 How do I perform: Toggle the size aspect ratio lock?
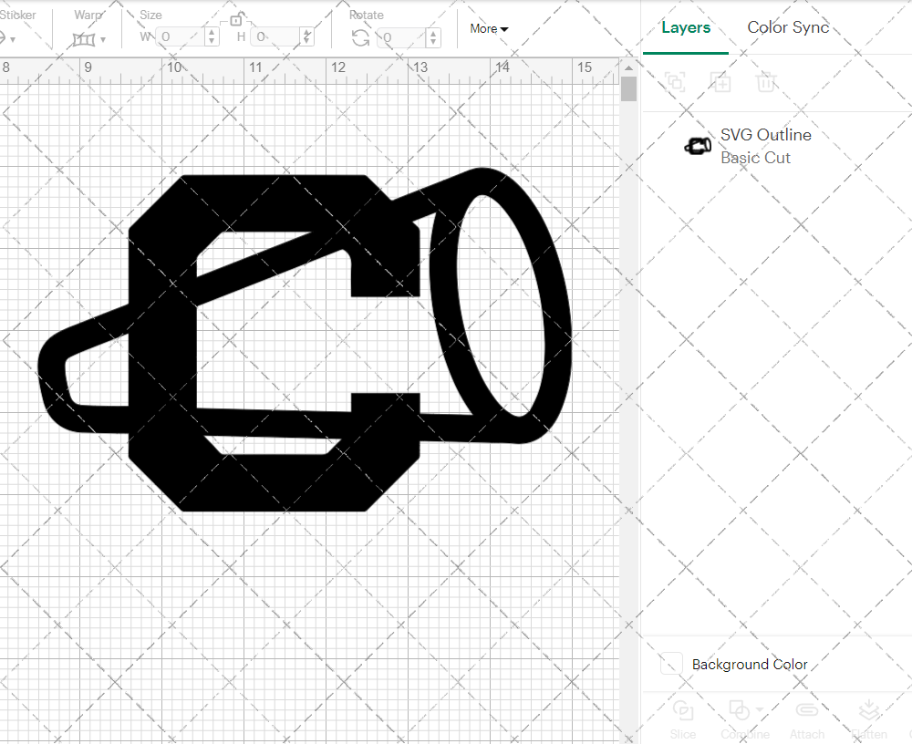(x=236, y=19)
